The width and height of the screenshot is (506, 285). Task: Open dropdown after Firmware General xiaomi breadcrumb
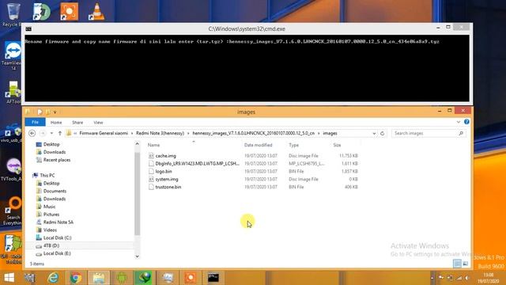pyautogui.click(x=132, y=133)
